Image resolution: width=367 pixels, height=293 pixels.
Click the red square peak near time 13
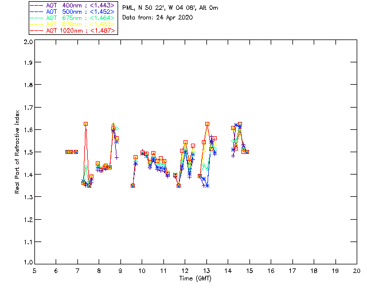tap(207, 124)
